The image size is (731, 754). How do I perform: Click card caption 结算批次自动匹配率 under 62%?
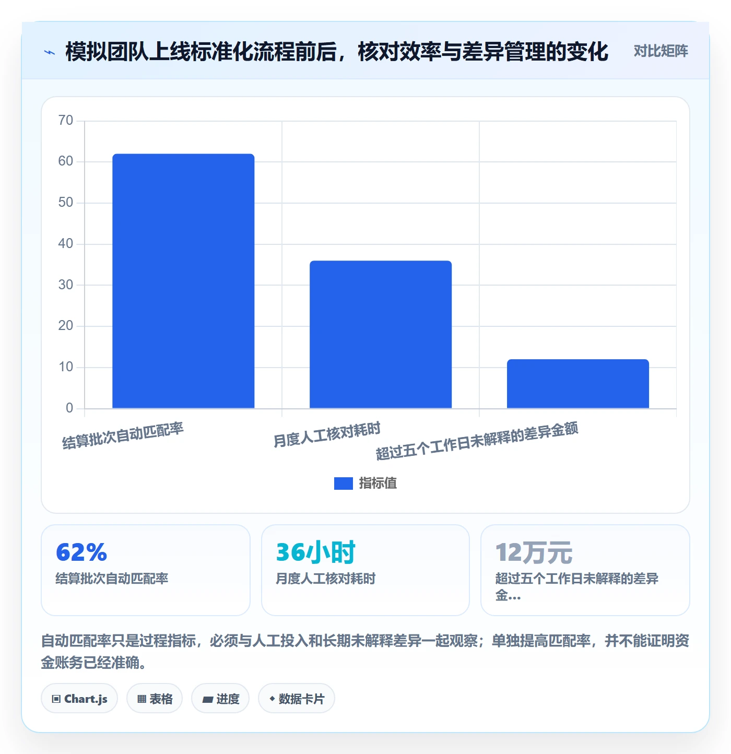click(112, 579)
